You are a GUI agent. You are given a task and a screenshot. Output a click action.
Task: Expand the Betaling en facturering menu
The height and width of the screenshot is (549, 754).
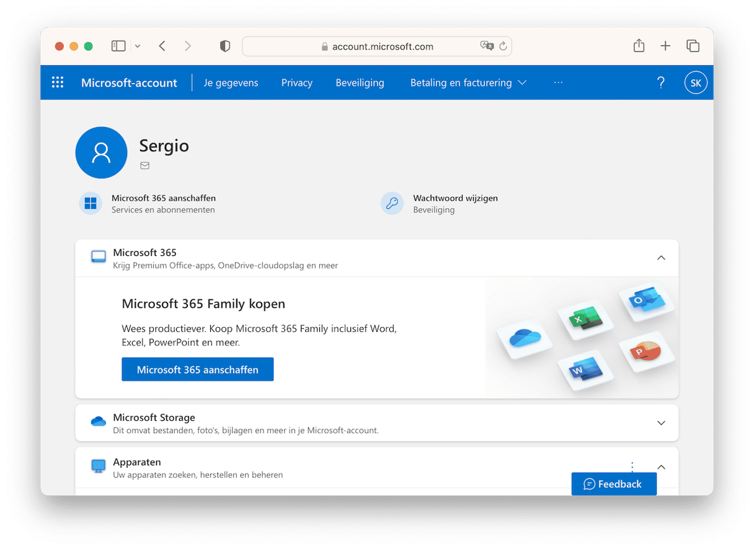468,82
